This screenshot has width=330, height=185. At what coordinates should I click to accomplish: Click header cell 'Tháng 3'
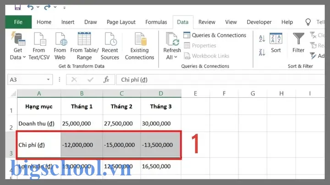161,106
